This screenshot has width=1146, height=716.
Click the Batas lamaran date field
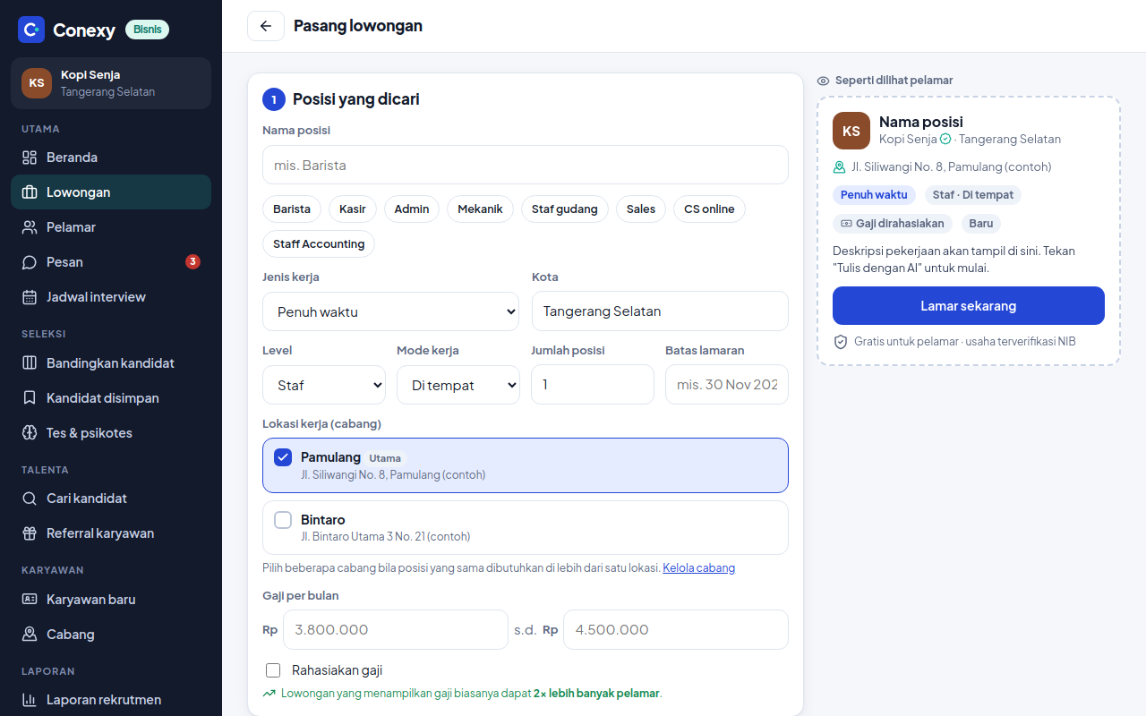(x=727, y=385)
